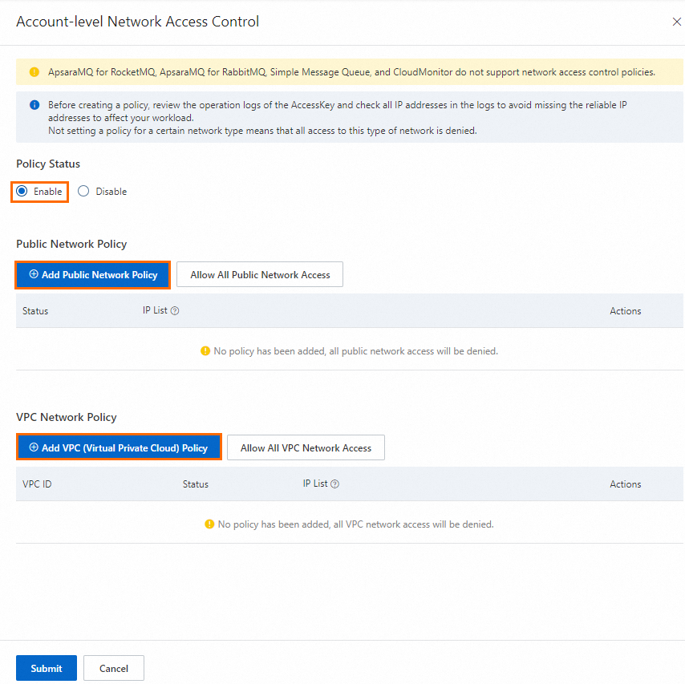Click Allow All Public Network Access
The height and width of the screenshot is (684, 685).
pos(260,275)
